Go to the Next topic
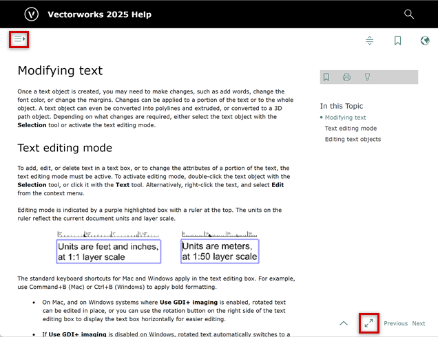This screenshot has height=337, width=438. click(x=419, y=323)
